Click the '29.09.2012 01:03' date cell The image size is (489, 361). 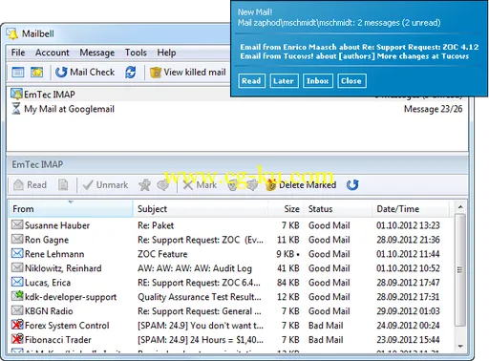(x=408, y=311)
